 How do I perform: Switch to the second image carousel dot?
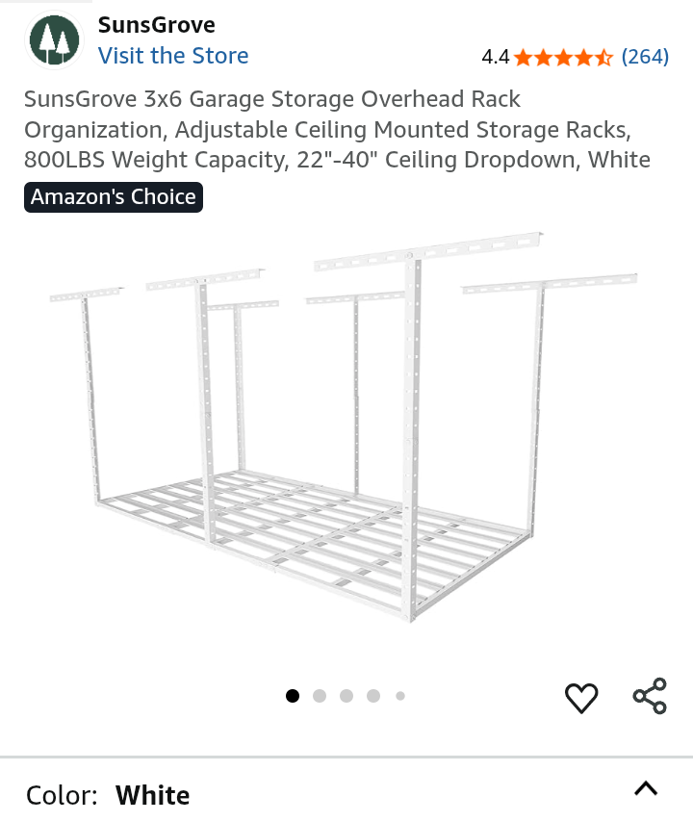320,696
